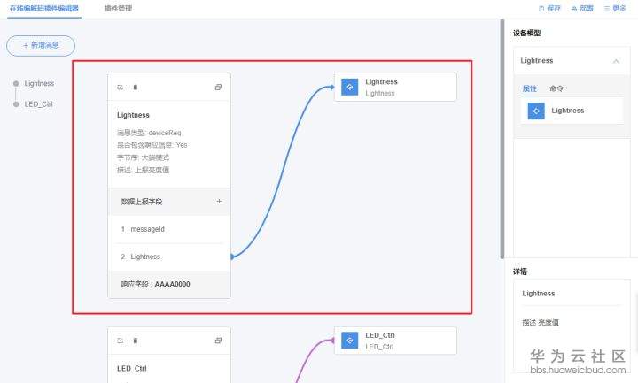Click the 部署 (Deploy) button
This screenshot has height=383, width=638.
coord(582,8)
